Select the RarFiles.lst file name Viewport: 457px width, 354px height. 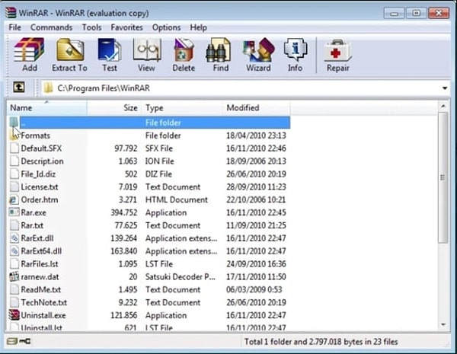(40, 264)
